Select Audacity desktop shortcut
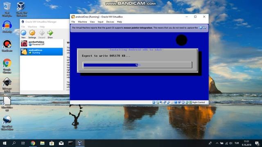 click(x=7, y=27)
